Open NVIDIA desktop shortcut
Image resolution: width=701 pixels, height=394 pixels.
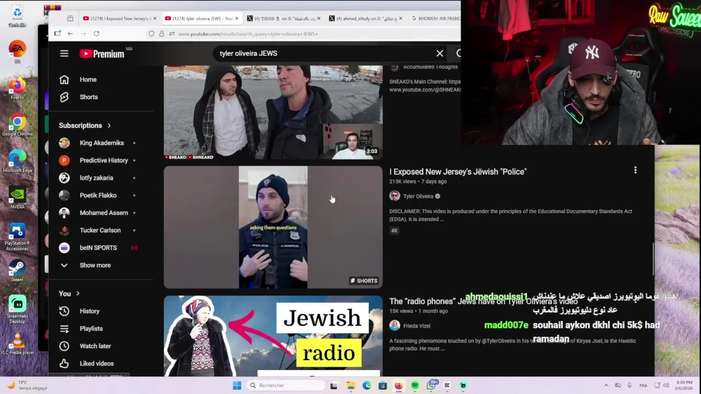[17, 198]
